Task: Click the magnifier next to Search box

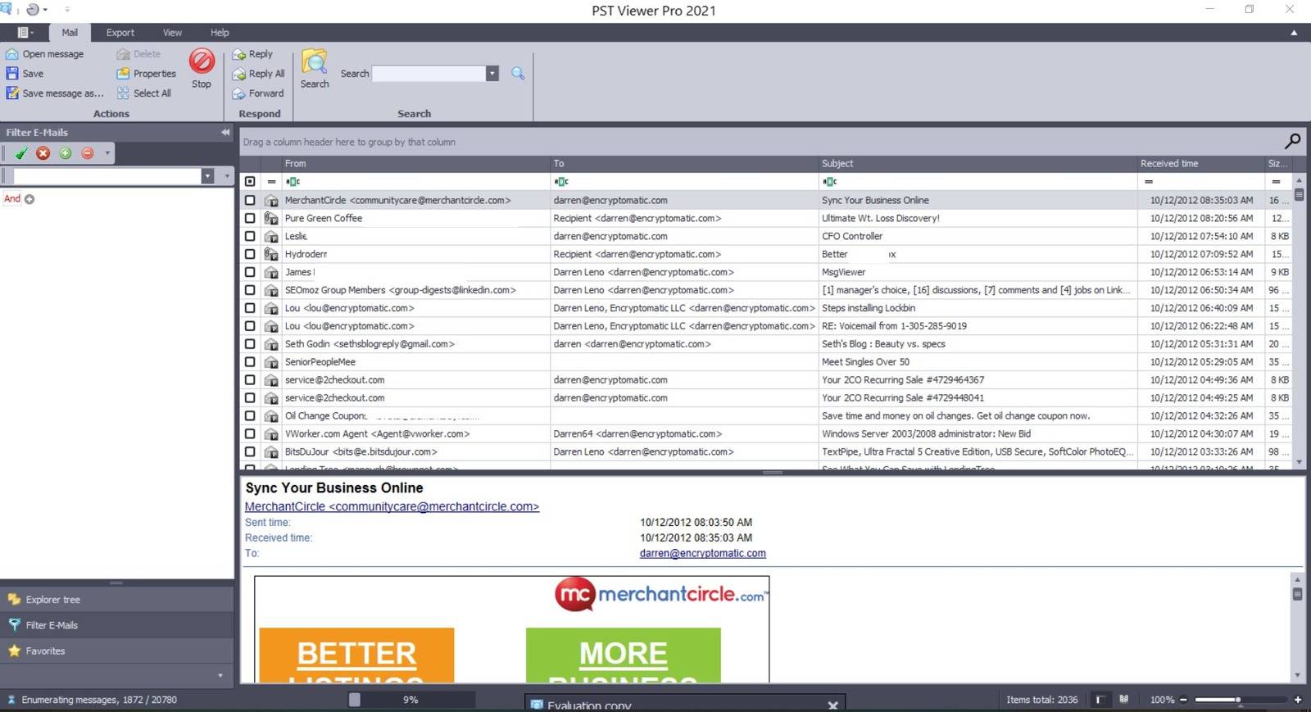Action: pyautogui.click(x=518, y=73)
